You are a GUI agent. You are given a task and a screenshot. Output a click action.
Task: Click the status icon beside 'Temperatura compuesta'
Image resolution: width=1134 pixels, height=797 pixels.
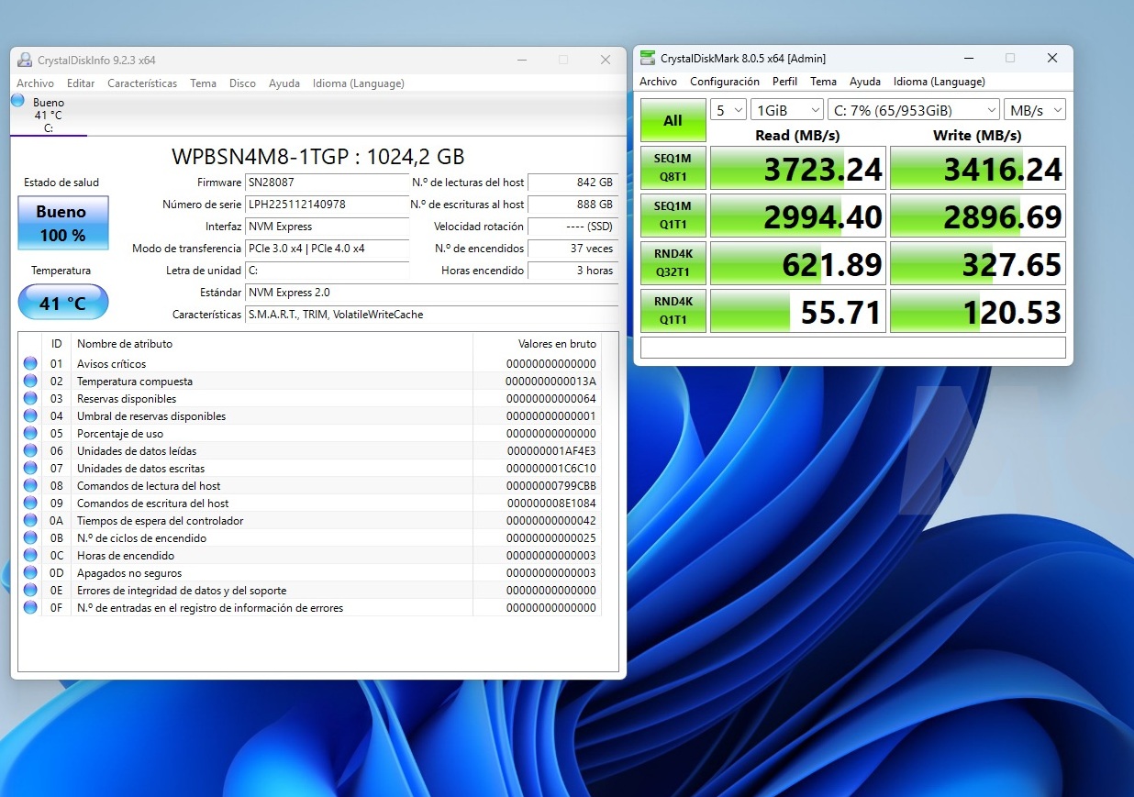tap(30, 381)
